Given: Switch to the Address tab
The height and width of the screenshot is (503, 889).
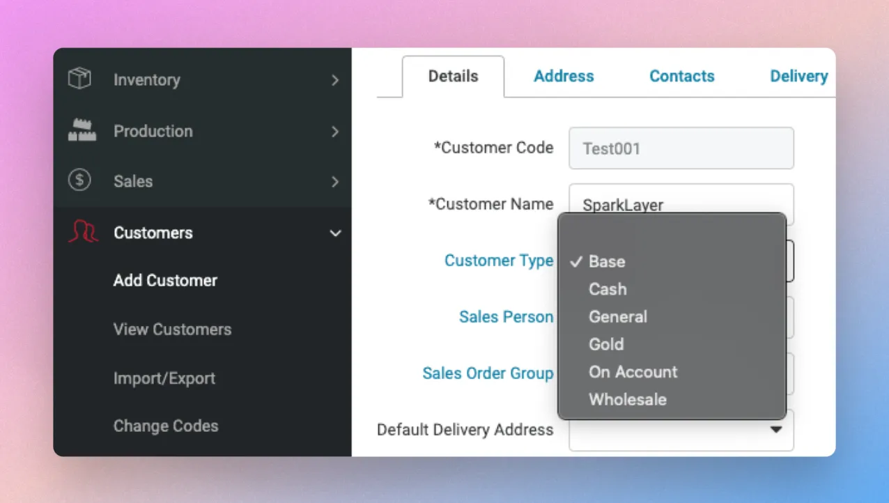Looking at the screenshot, I should coord(564,77).
